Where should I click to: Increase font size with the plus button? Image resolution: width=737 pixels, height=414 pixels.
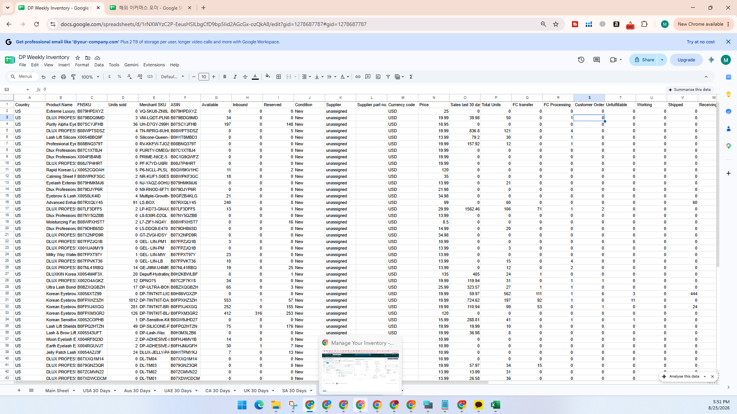pyautogui.click(x=214, y=77)
